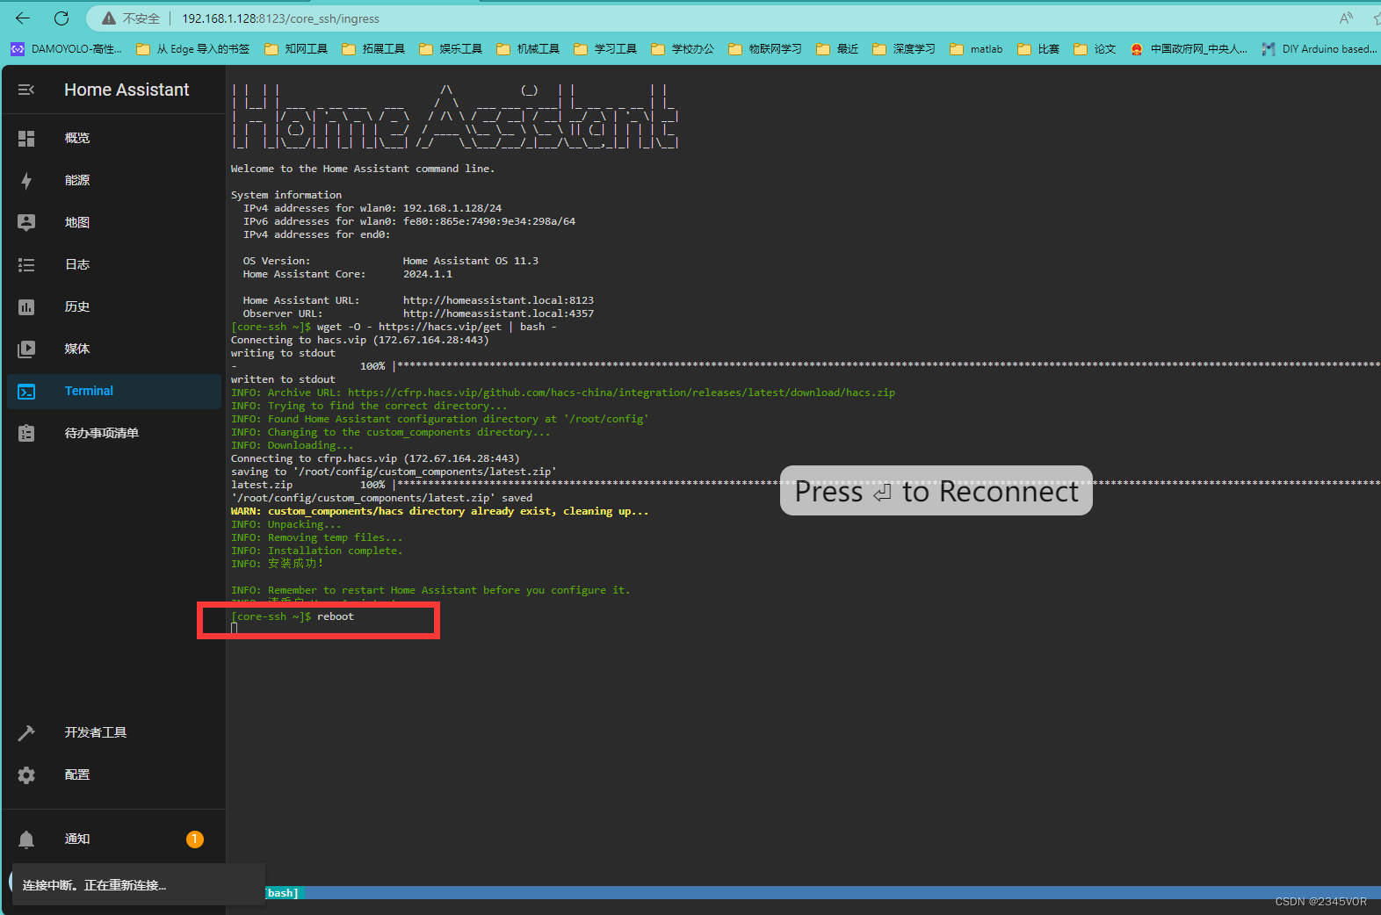Image resolution: width=1381 pixels, height=915 pixels.
Task: Open the 待办事项清单 menu item
Action: tap(114, 433)
